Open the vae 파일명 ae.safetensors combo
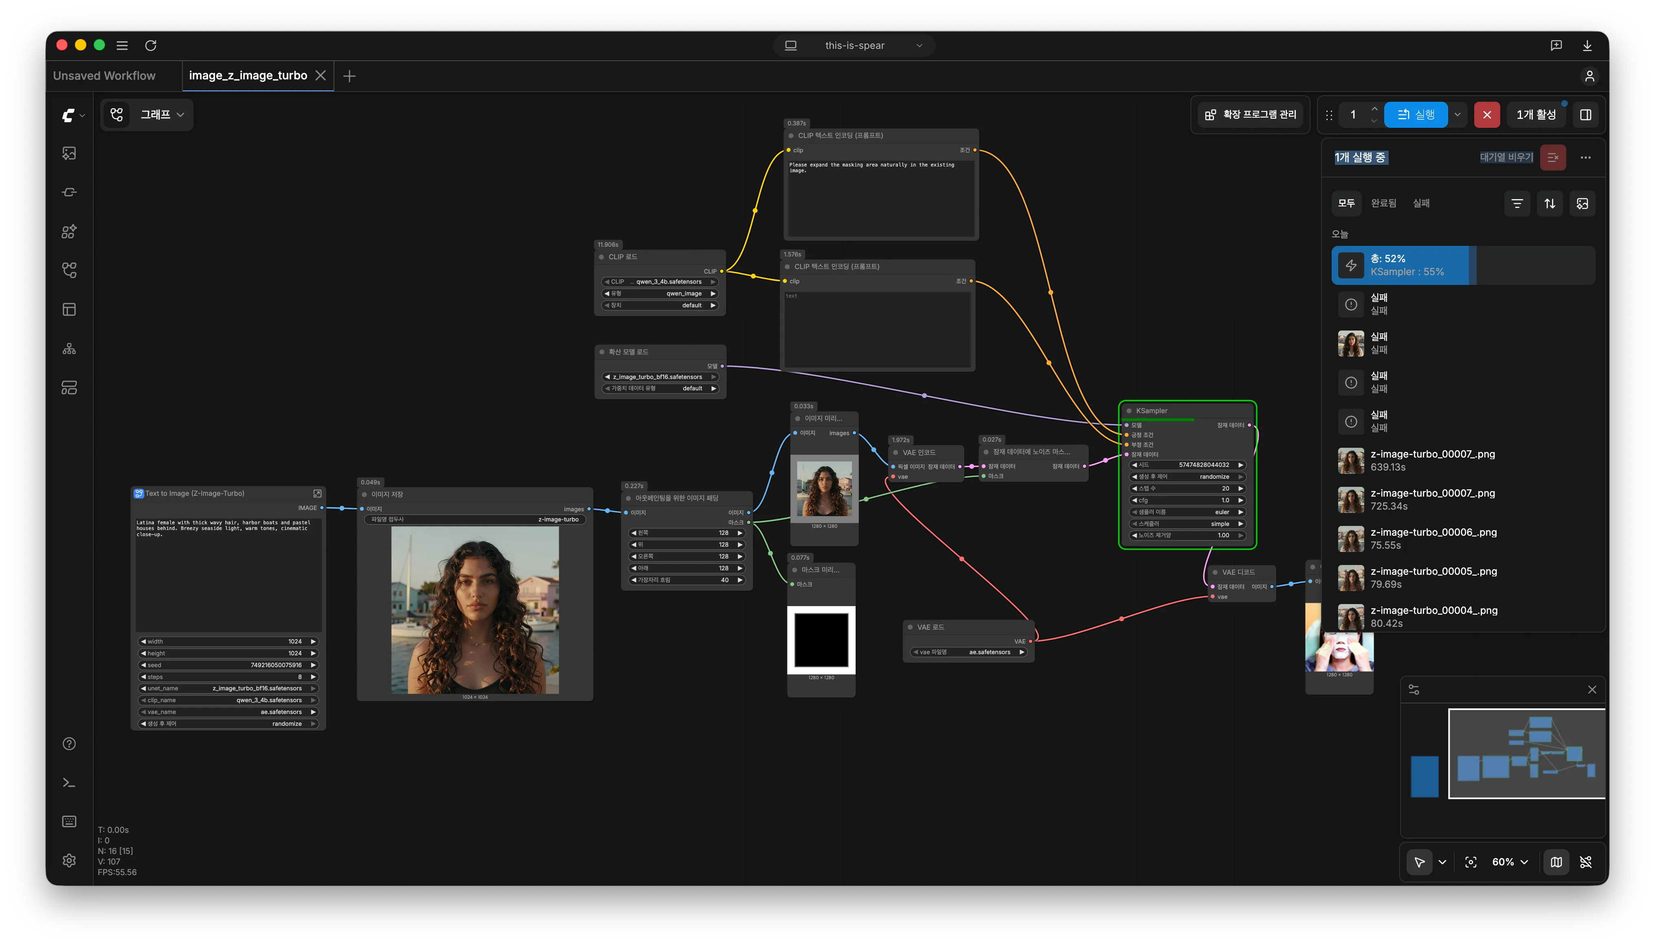1655x946 pixels. 968,653
